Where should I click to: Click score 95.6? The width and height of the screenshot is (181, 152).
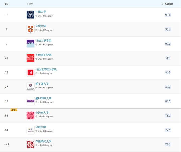[x=168, y=15]
